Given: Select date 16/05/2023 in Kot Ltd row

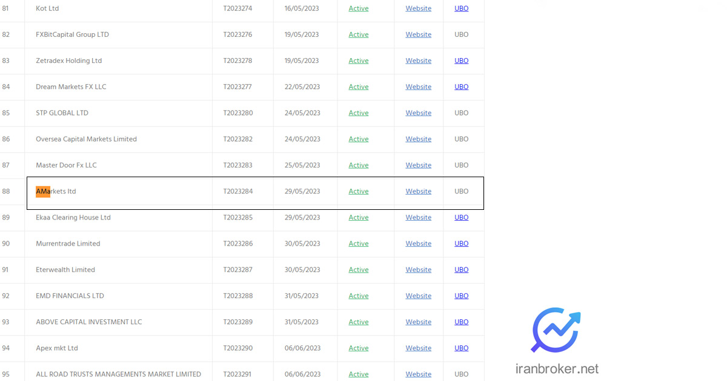Looking at the screenshot, I should (x=302, y=8).
